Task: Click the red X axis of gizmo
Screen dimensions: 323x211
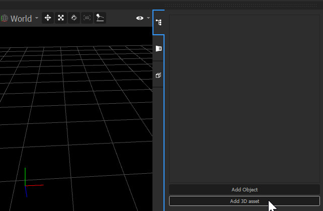Action: (35, 186)
